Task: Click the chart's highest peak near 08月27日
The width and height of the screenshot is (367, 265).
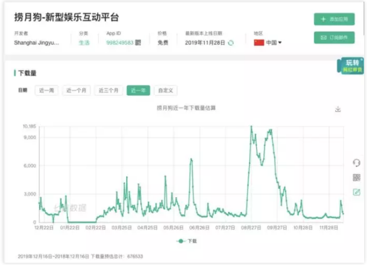Action: (x=251, y=127)
